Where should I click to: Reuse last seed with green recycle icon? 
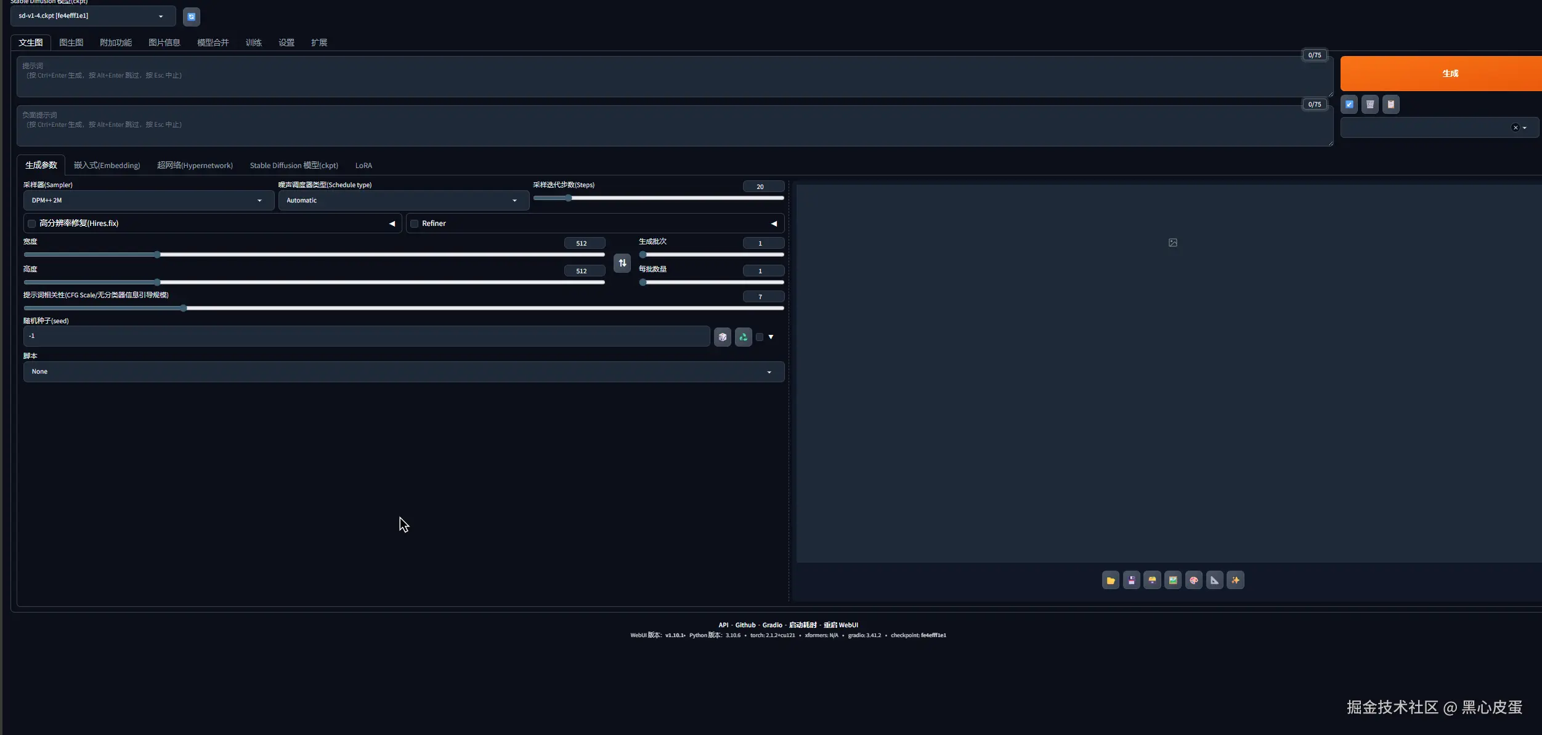[x=743, y=337]
